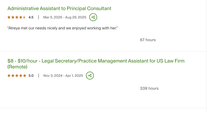Open the Legal Secretary/Practice Management Assistant job

96,61
